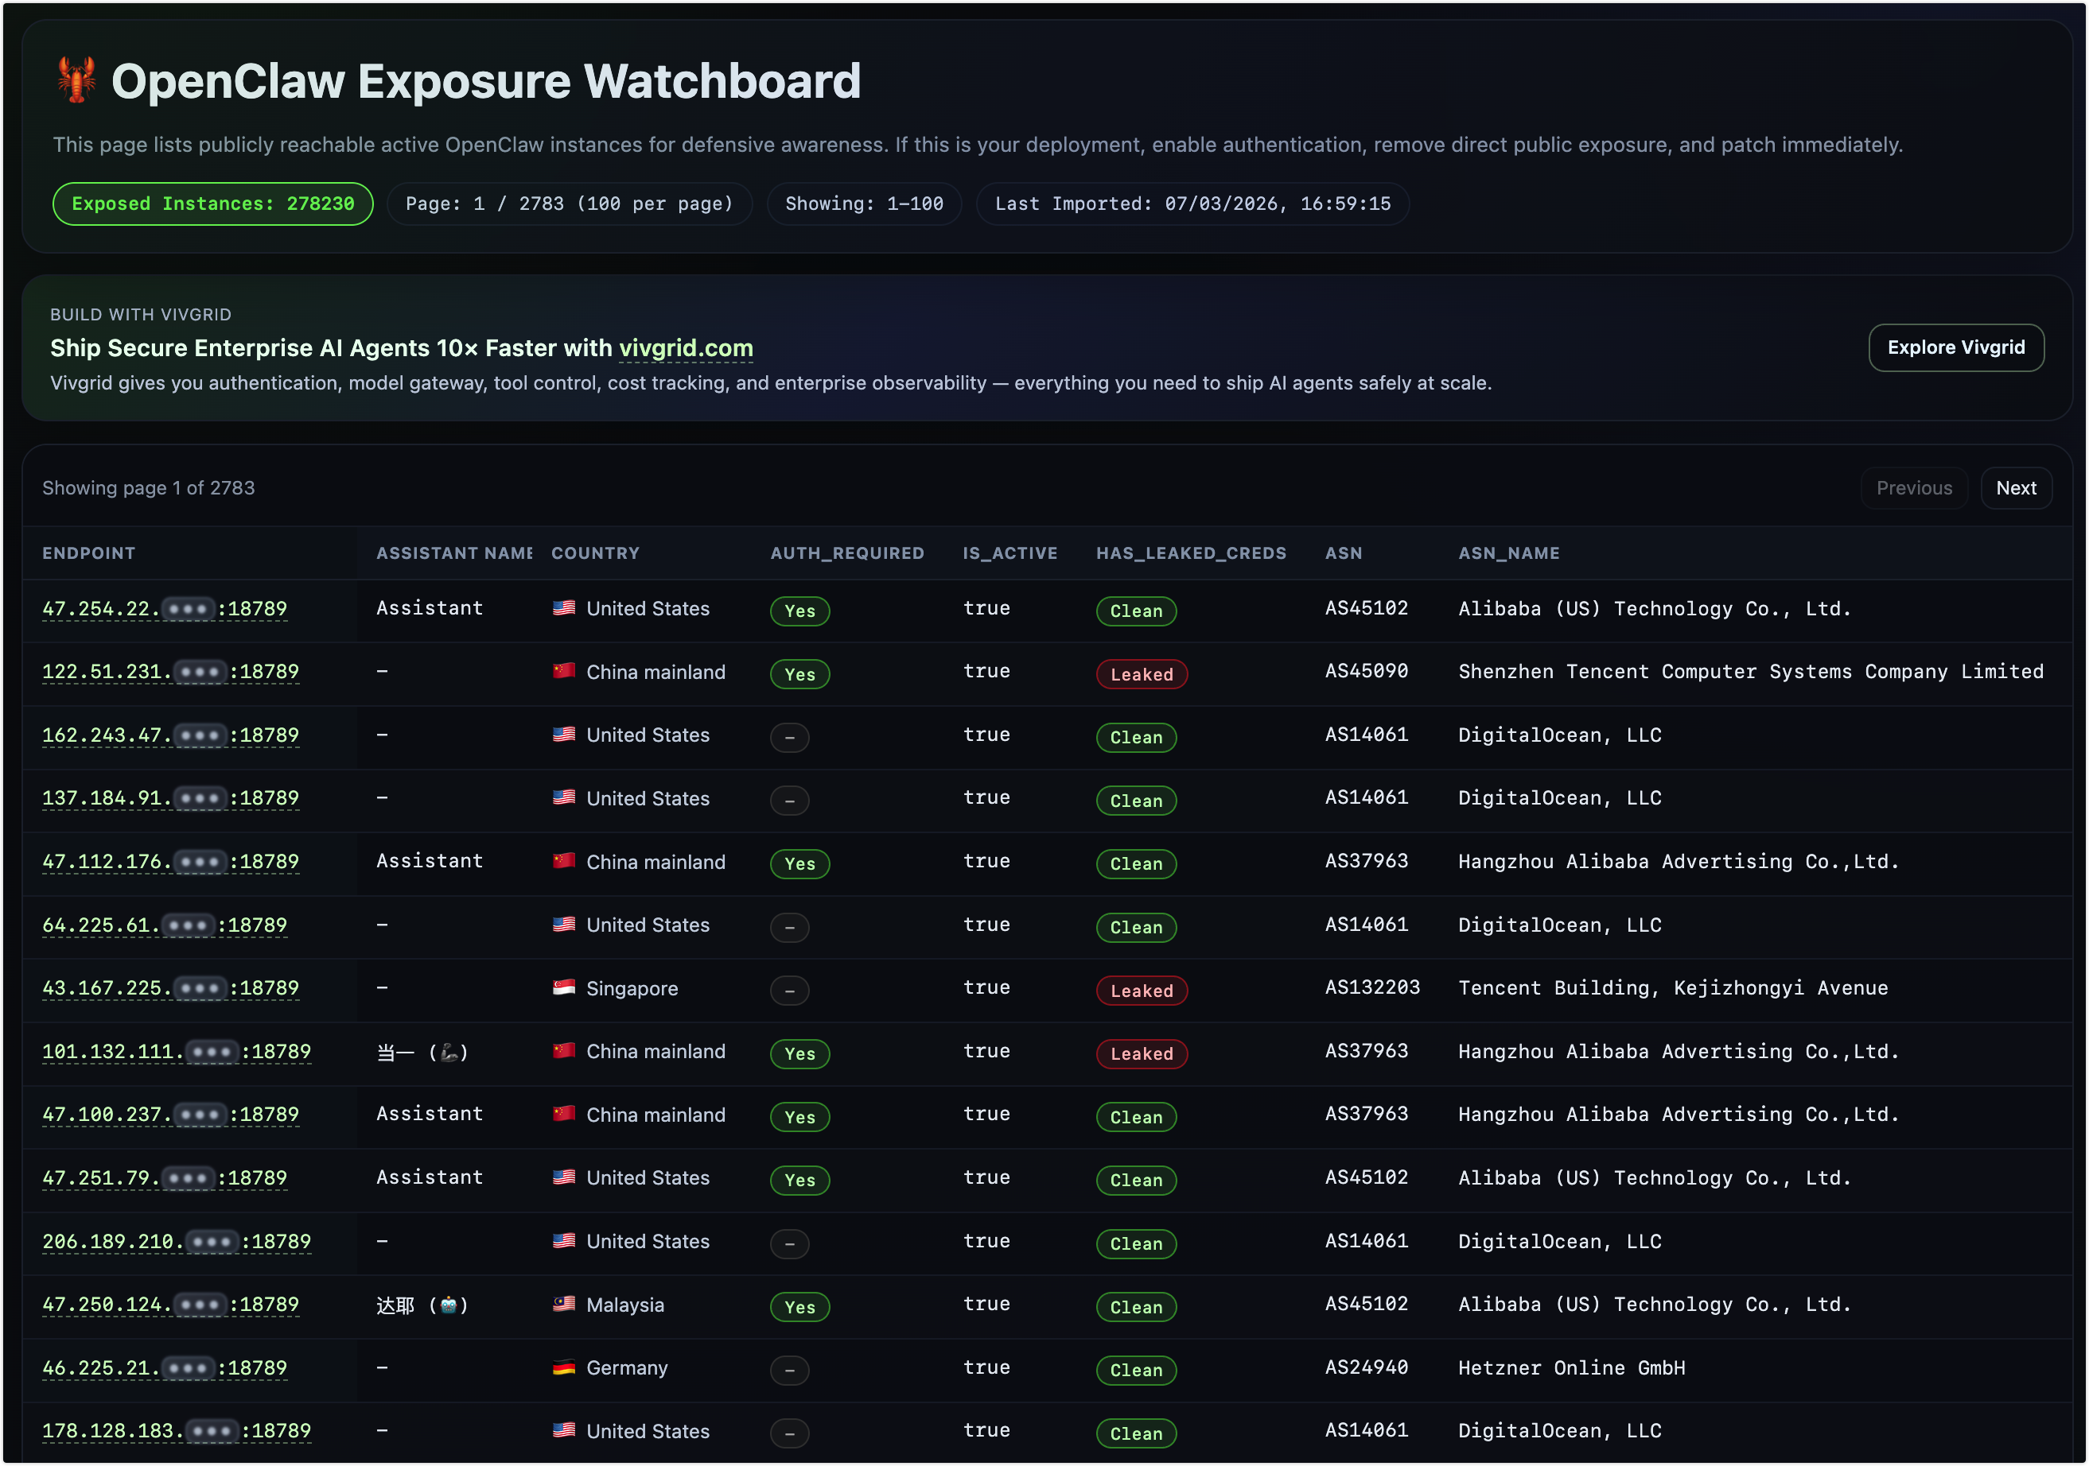Click the Leaked badge in the Singapore row
The width and height of the screenshot is (2089, 1466).
point(1141,991)
